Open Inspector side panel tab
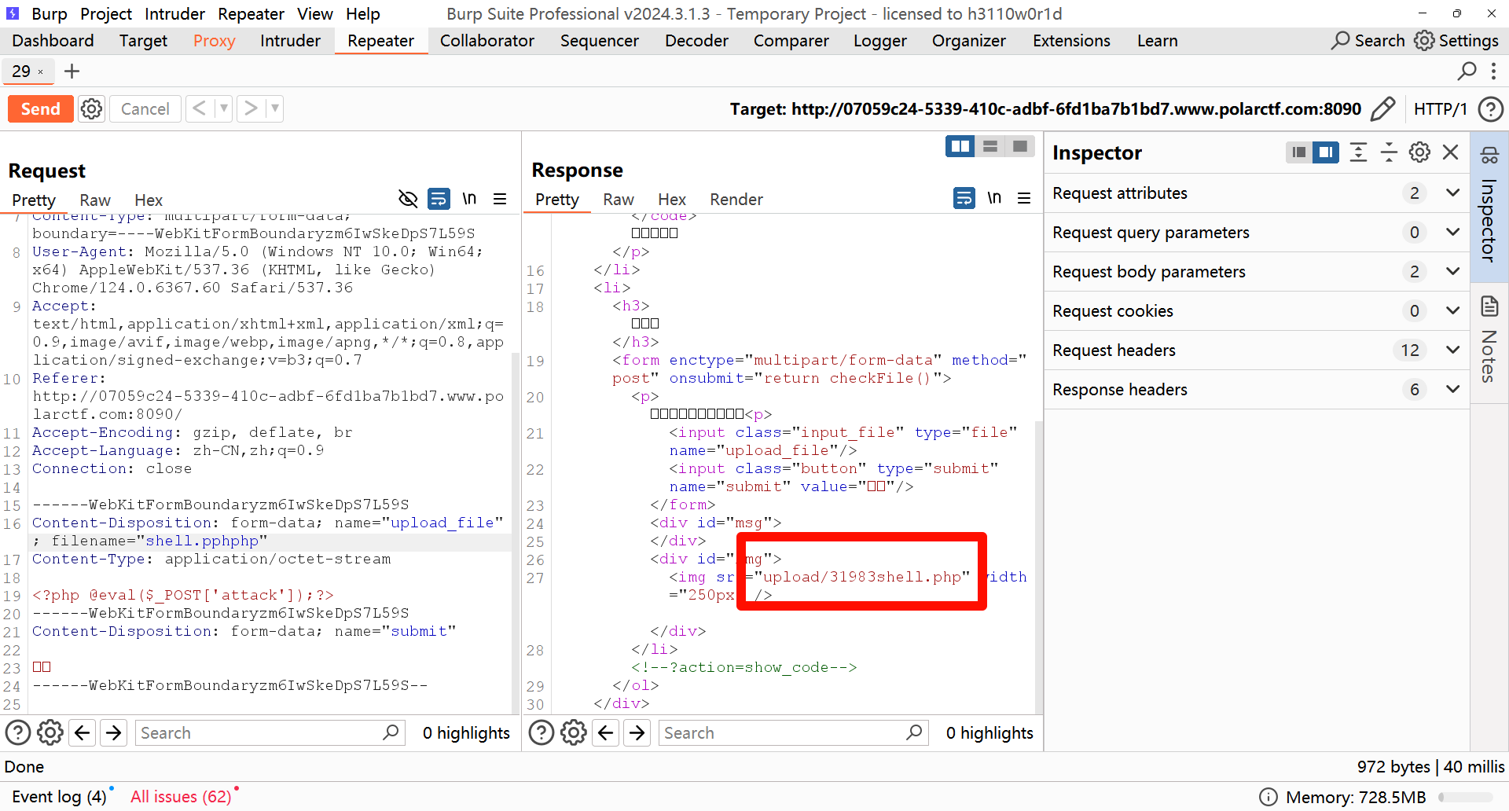 click(1489, 206)
